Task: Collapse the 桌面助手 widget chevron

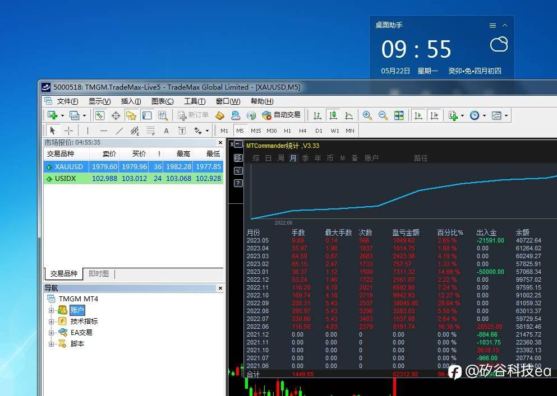Action: tap(505, 26)
